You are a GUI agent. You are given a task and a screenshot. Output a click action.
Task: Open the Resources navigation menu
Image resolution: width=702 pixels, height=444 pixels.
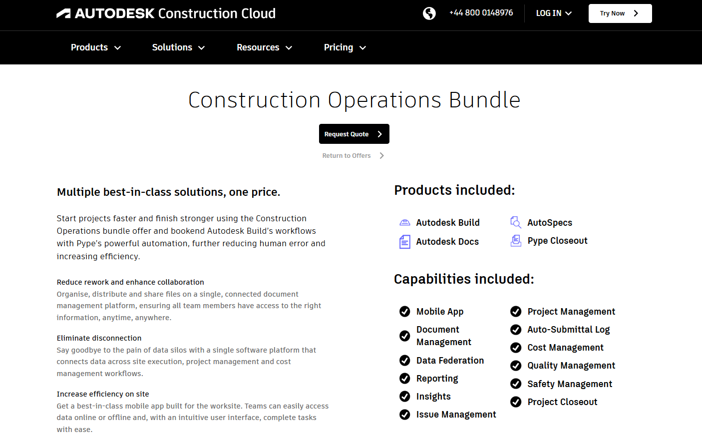[x=265, y=47]
